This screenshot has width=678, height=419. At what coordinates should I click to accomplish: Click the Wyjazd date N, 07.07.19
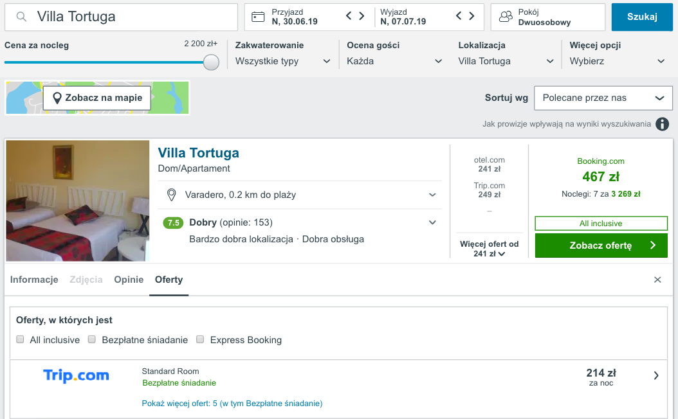click(403, 22)
